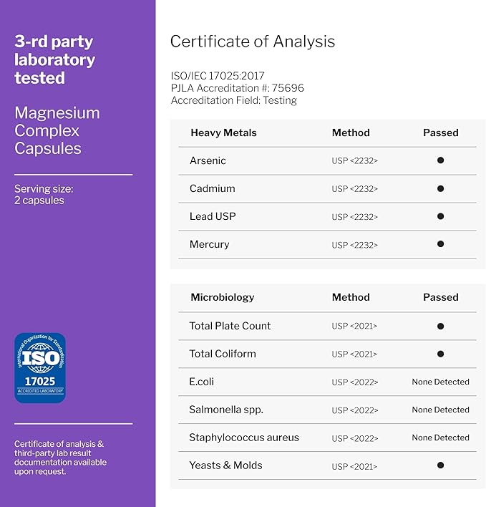Viewport: 486px width, 507px height.
Task: Click None Detected in the E.coli row
Action: click(440, 382)
